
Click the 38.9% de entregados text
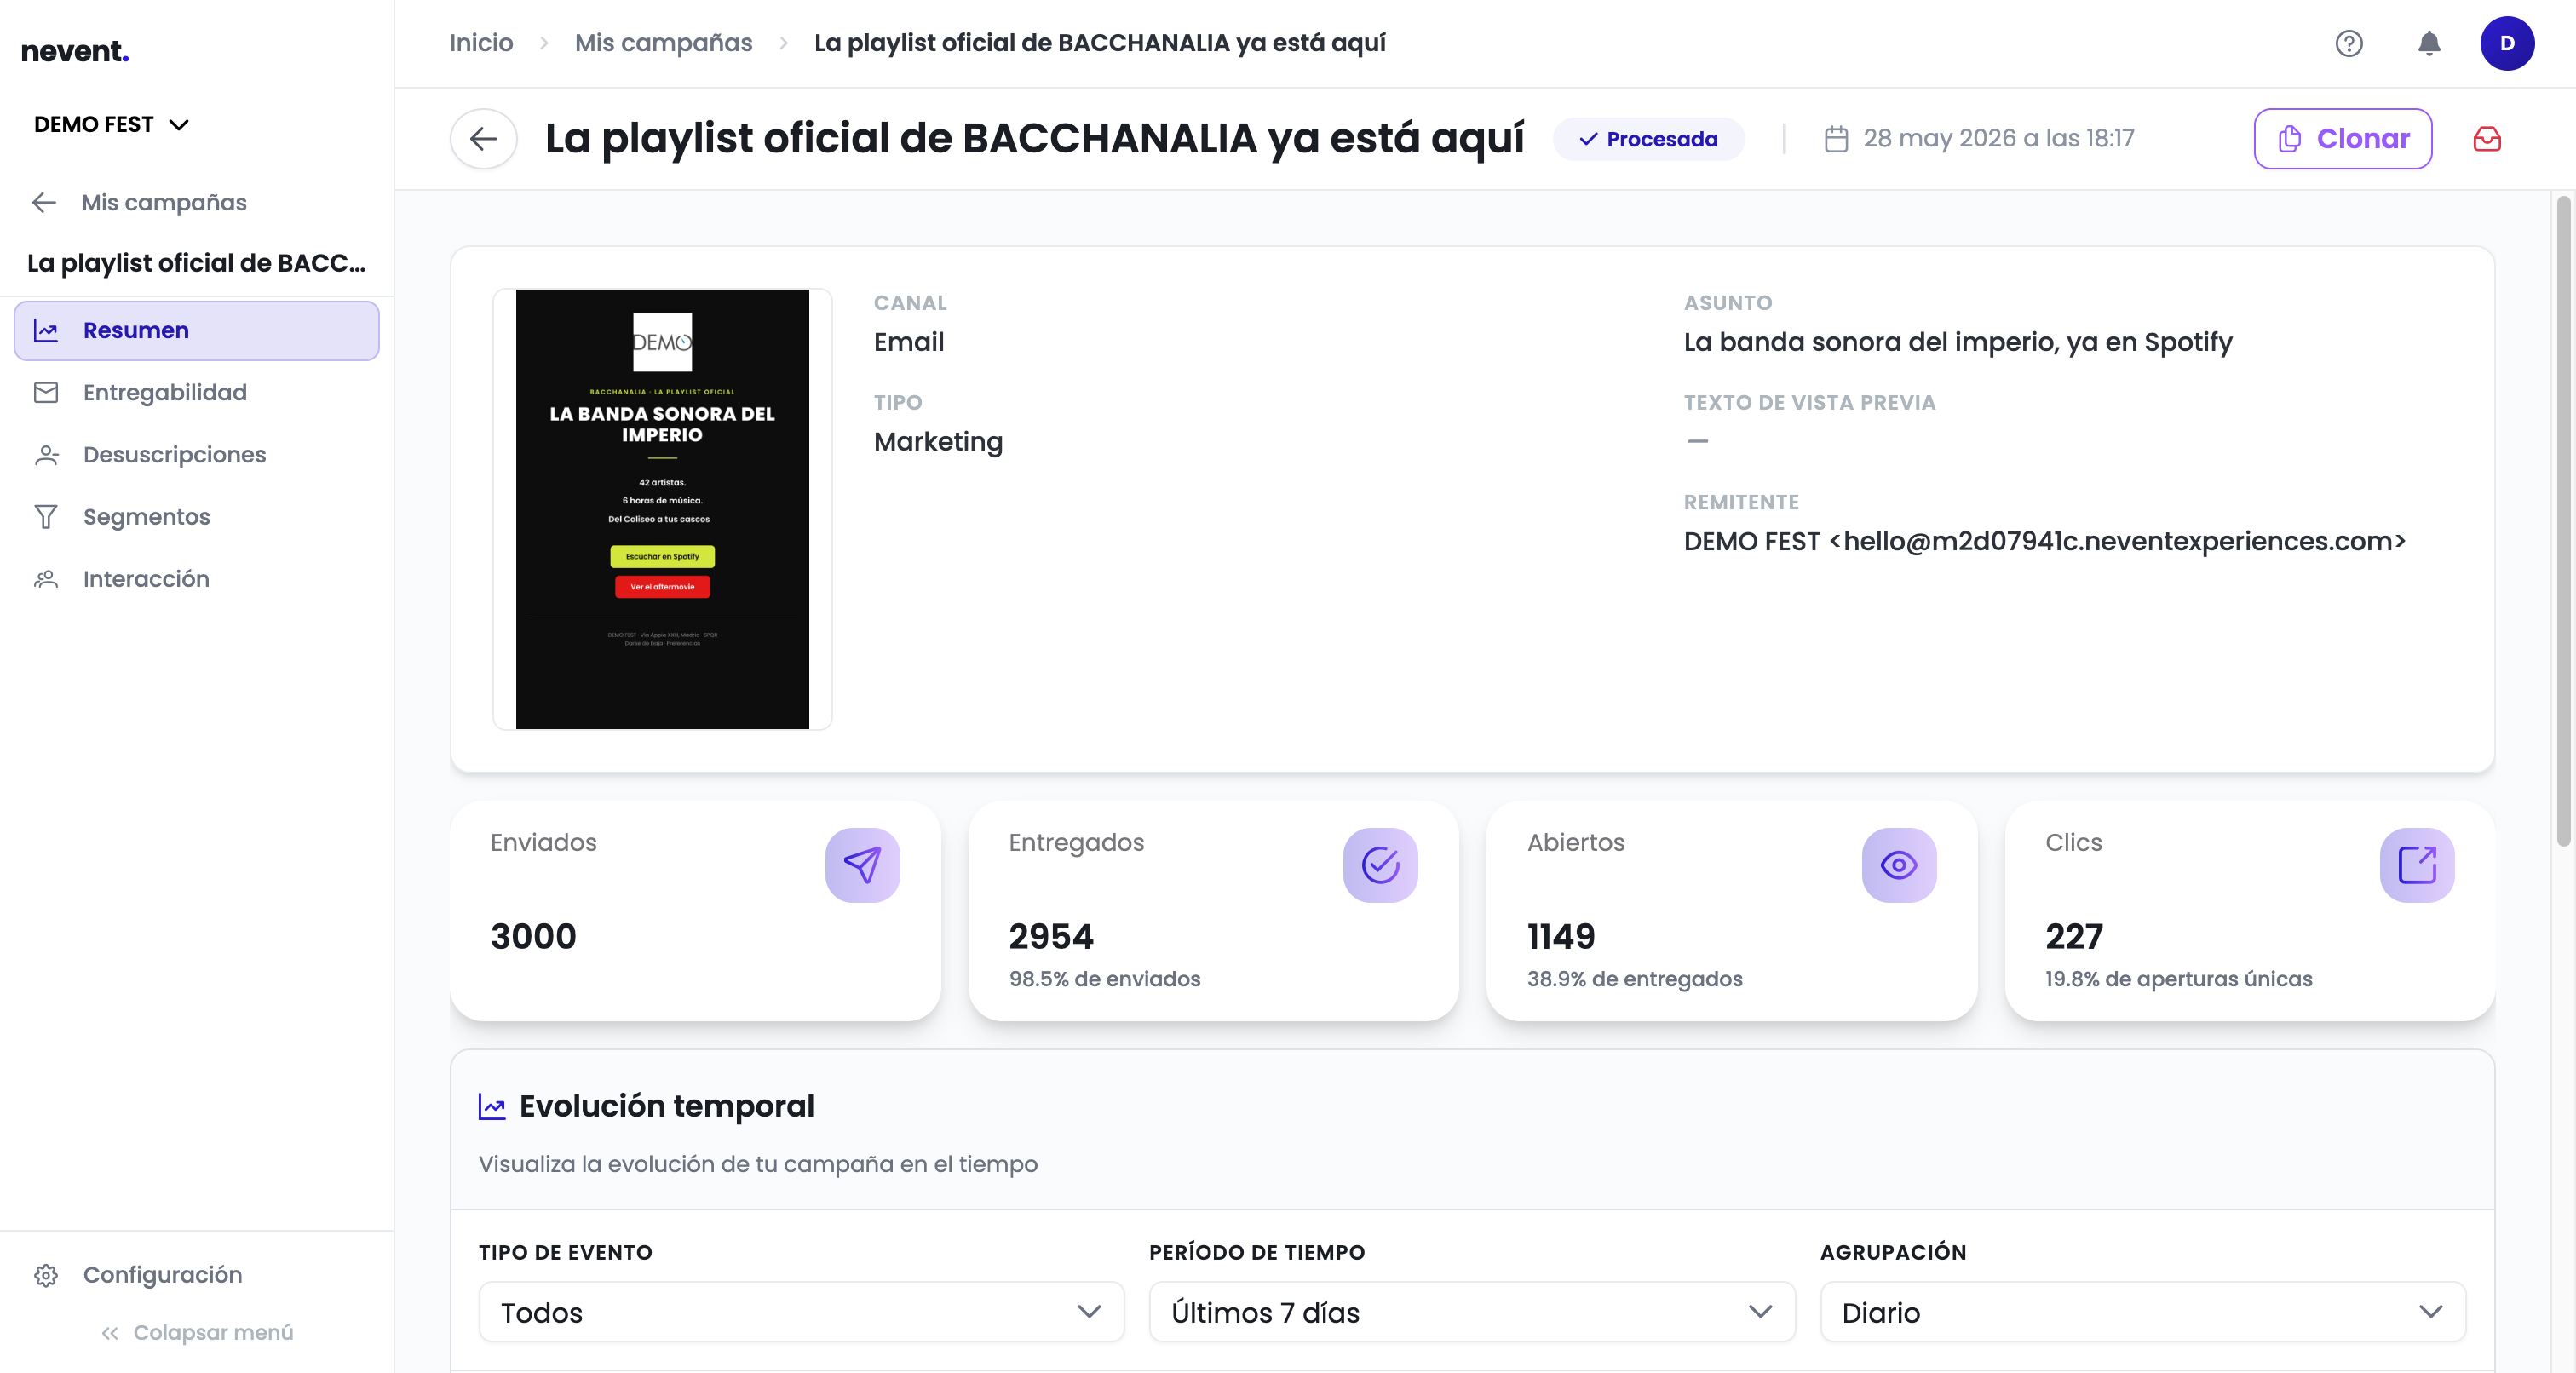1634,979
